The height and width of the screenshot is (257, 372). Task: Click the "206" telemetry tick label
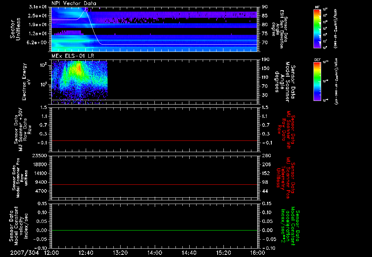266,164
